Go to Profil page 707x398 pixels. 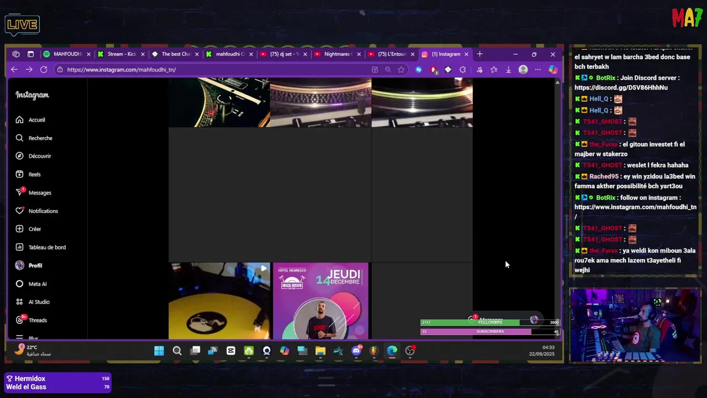point(29,266)
